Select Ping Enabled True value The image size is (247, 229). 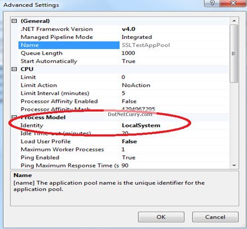(x=129, y=158)
